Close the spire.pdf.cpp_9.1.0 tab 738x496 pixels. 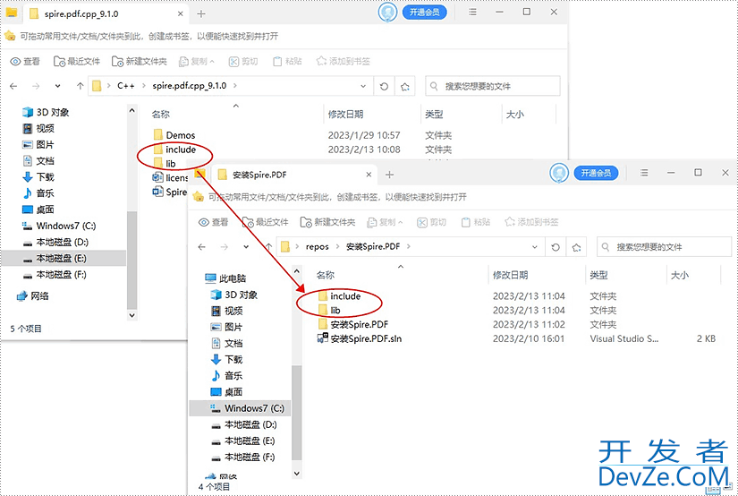181,14
